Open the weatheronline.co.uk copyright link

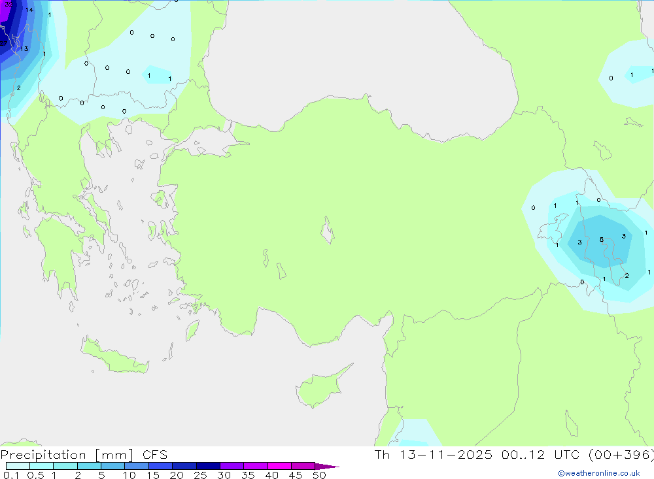[599, 473]
